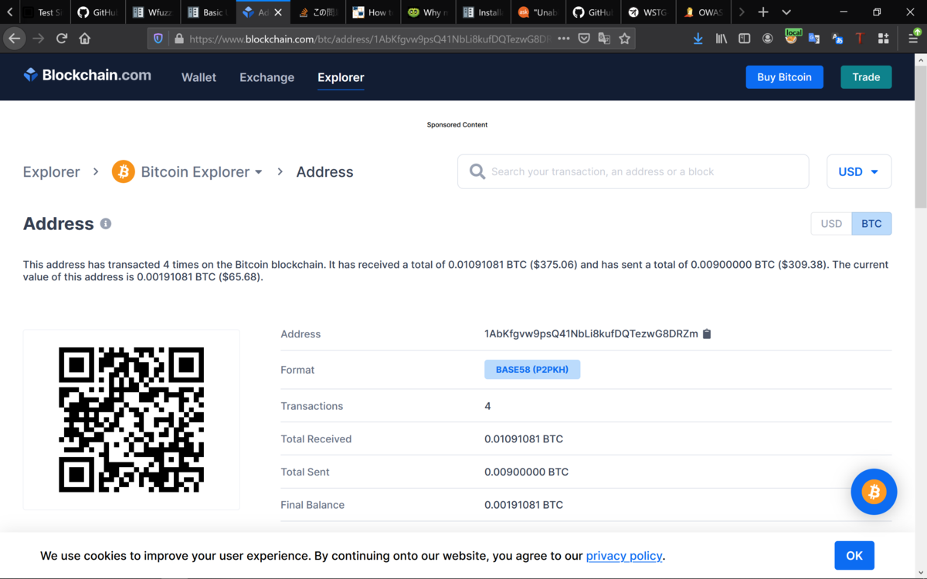
Task: Switch display toggle to BTC
Action: point(871,224)
